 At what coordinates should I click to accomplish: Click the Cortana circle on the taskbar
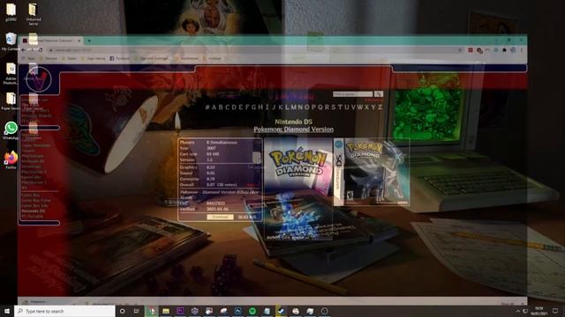pyautogui.click(x=122, y=311)
